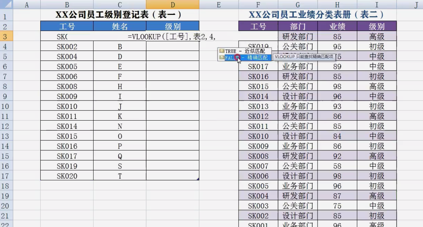The image size is (423, 227).
Task: Click the 级别 header cell in 表二
Action: point(376,26)
